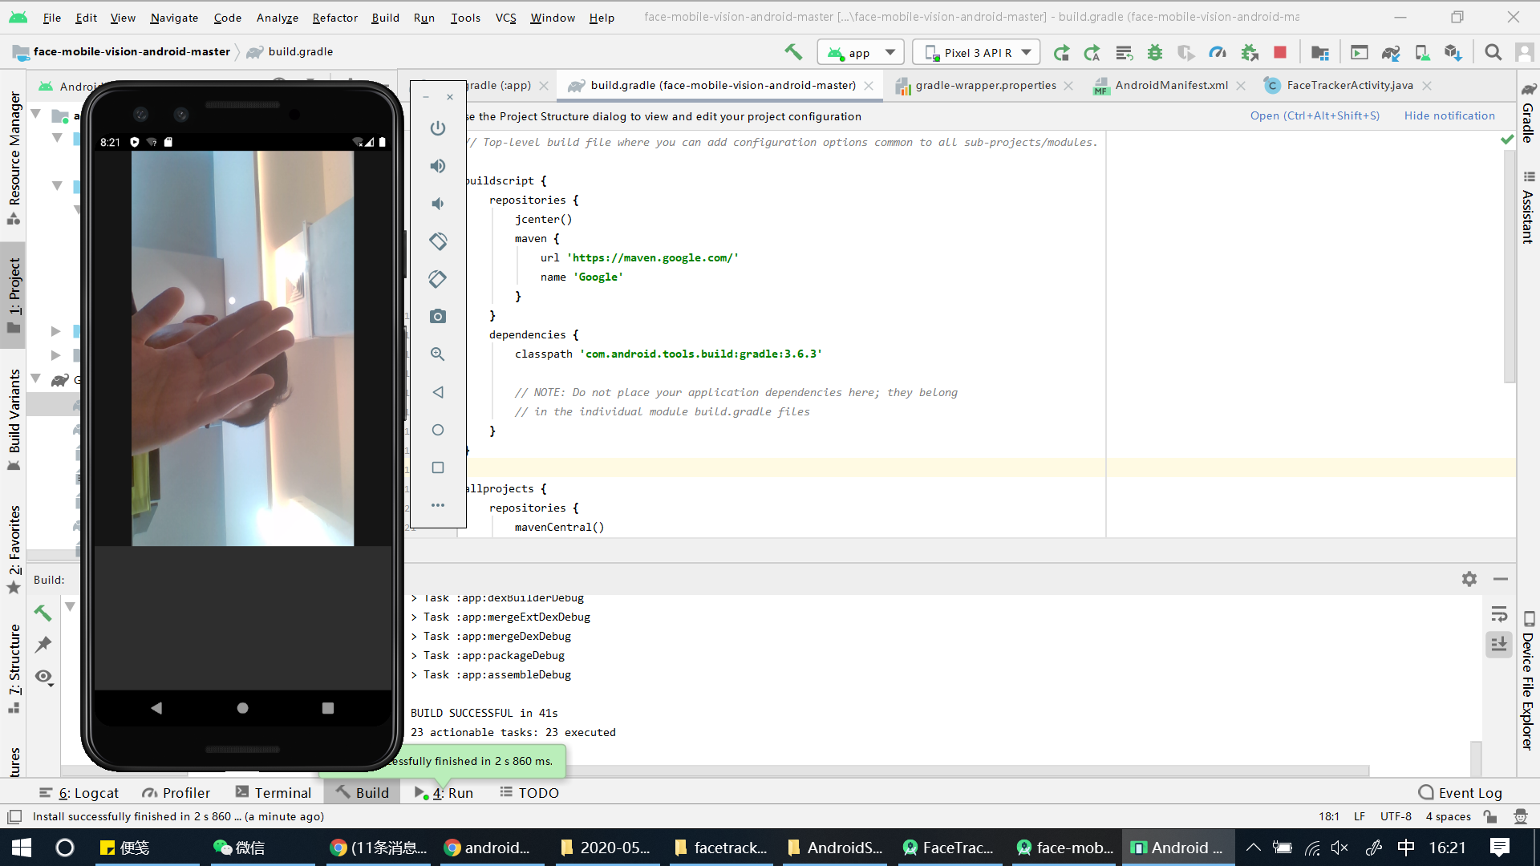Open the Refactor menu
This screenshot has height=866, width=1540.
pyautogui.click(x=334, y=18)
